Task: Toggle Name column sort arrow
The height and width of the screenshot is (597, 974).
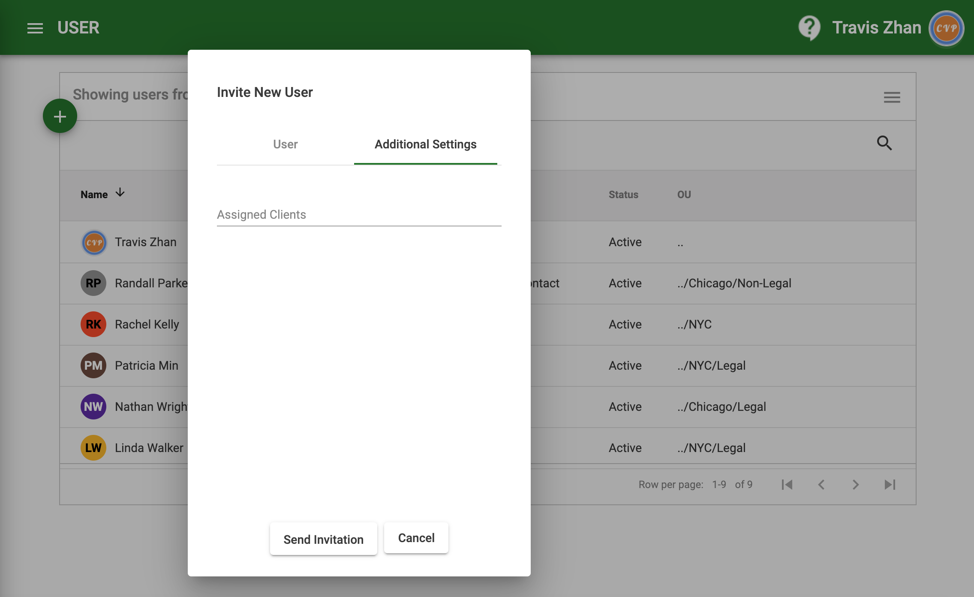Action: click(120, 193)
